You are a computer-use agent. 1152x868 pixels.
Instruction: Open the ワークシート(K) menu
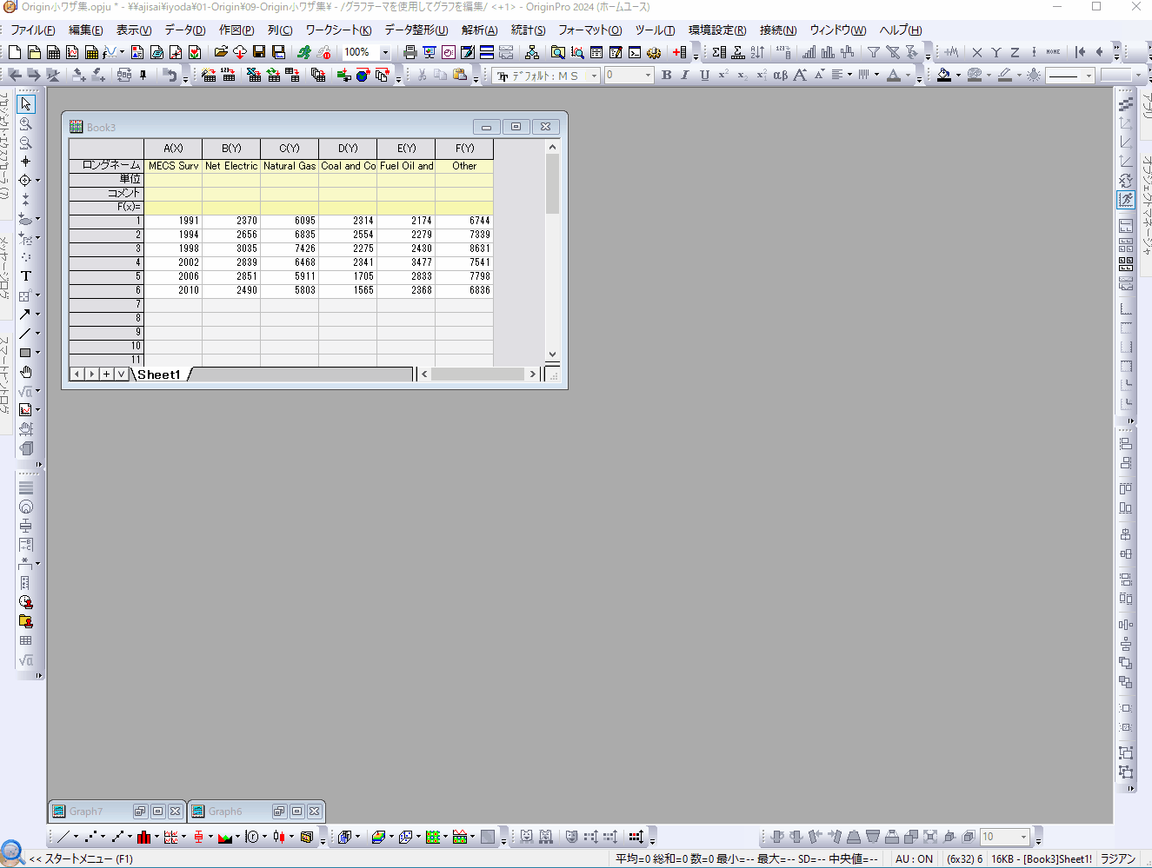pos(338,30)
